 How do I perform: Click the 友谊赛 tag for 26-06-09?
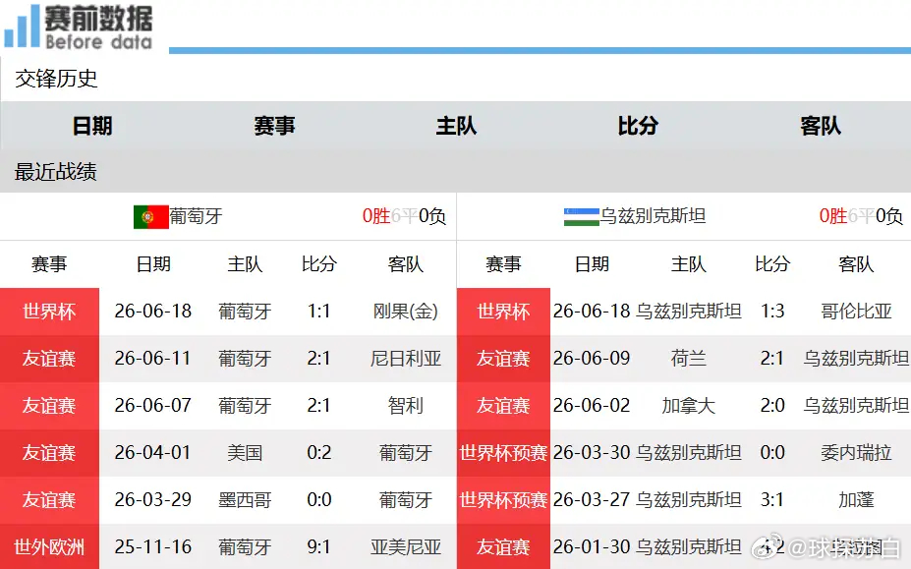click(x=503, y=359)
